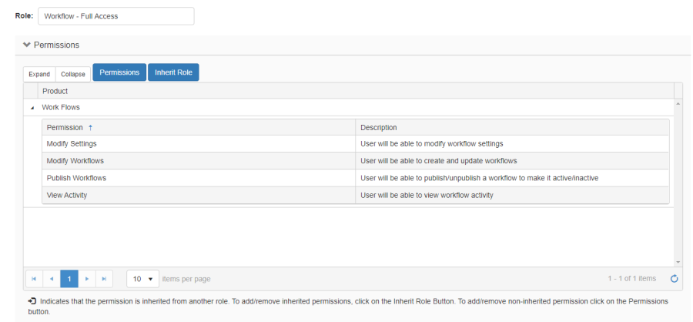Go to first page of permissions grid

[34, 278]
